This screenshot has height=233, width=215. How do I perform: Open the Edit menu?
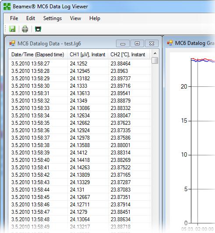[31, 18]
